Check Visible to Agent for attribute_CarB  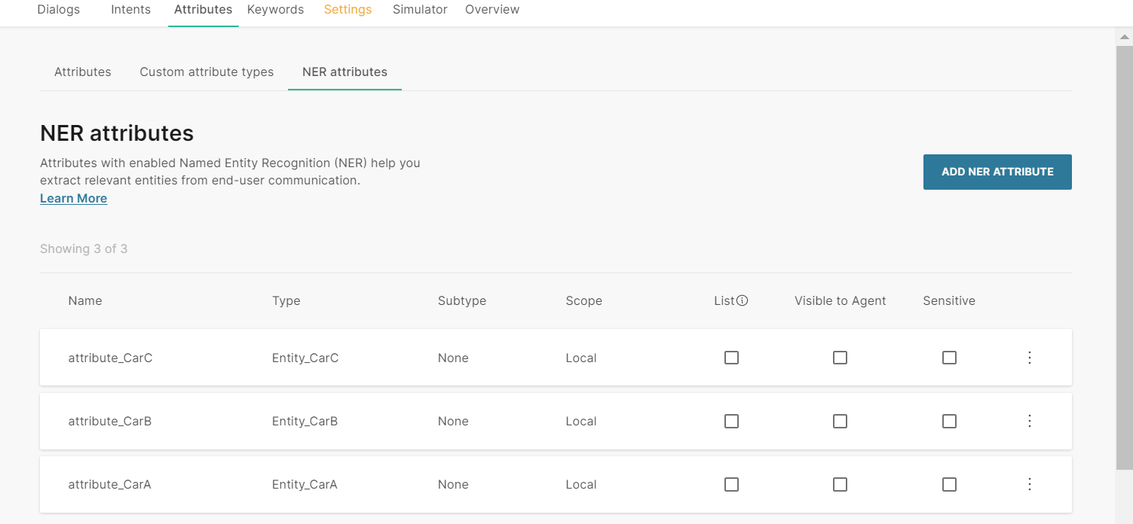840,421
